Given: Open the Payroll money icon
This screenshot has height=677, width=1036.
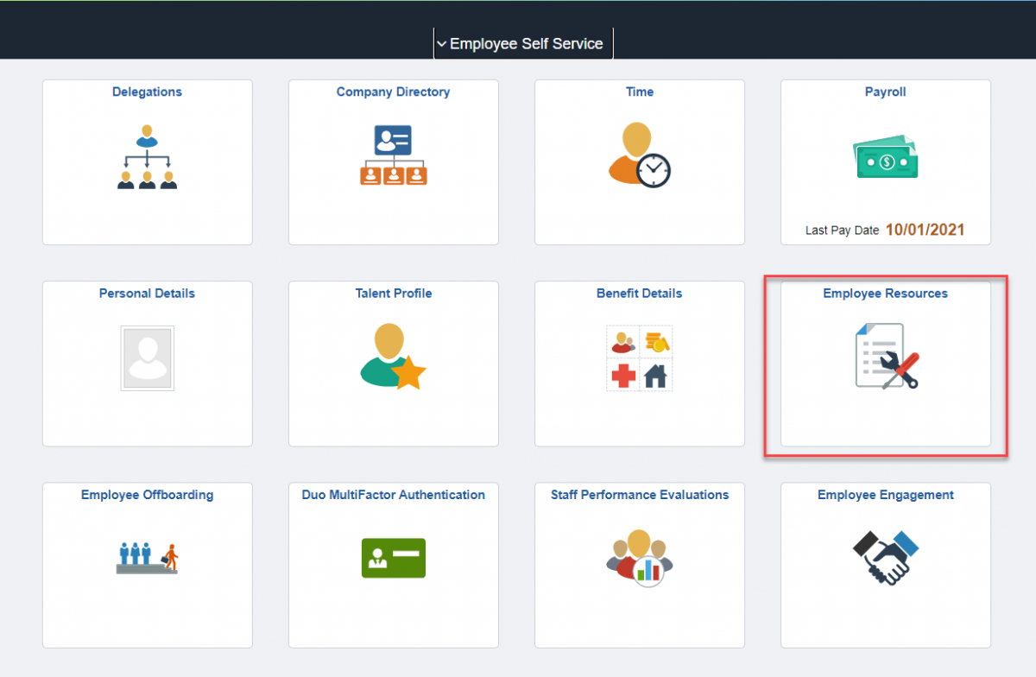Looking at the screenshot, I should [886, 155].
